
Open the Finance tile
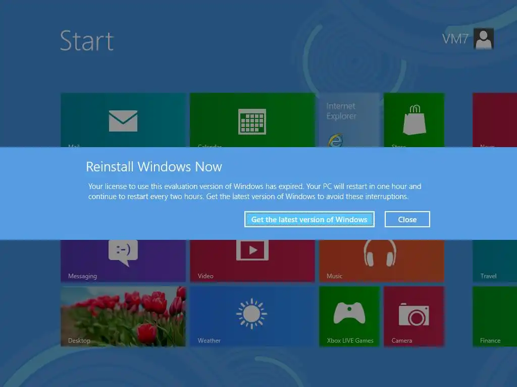coord(495,316)
